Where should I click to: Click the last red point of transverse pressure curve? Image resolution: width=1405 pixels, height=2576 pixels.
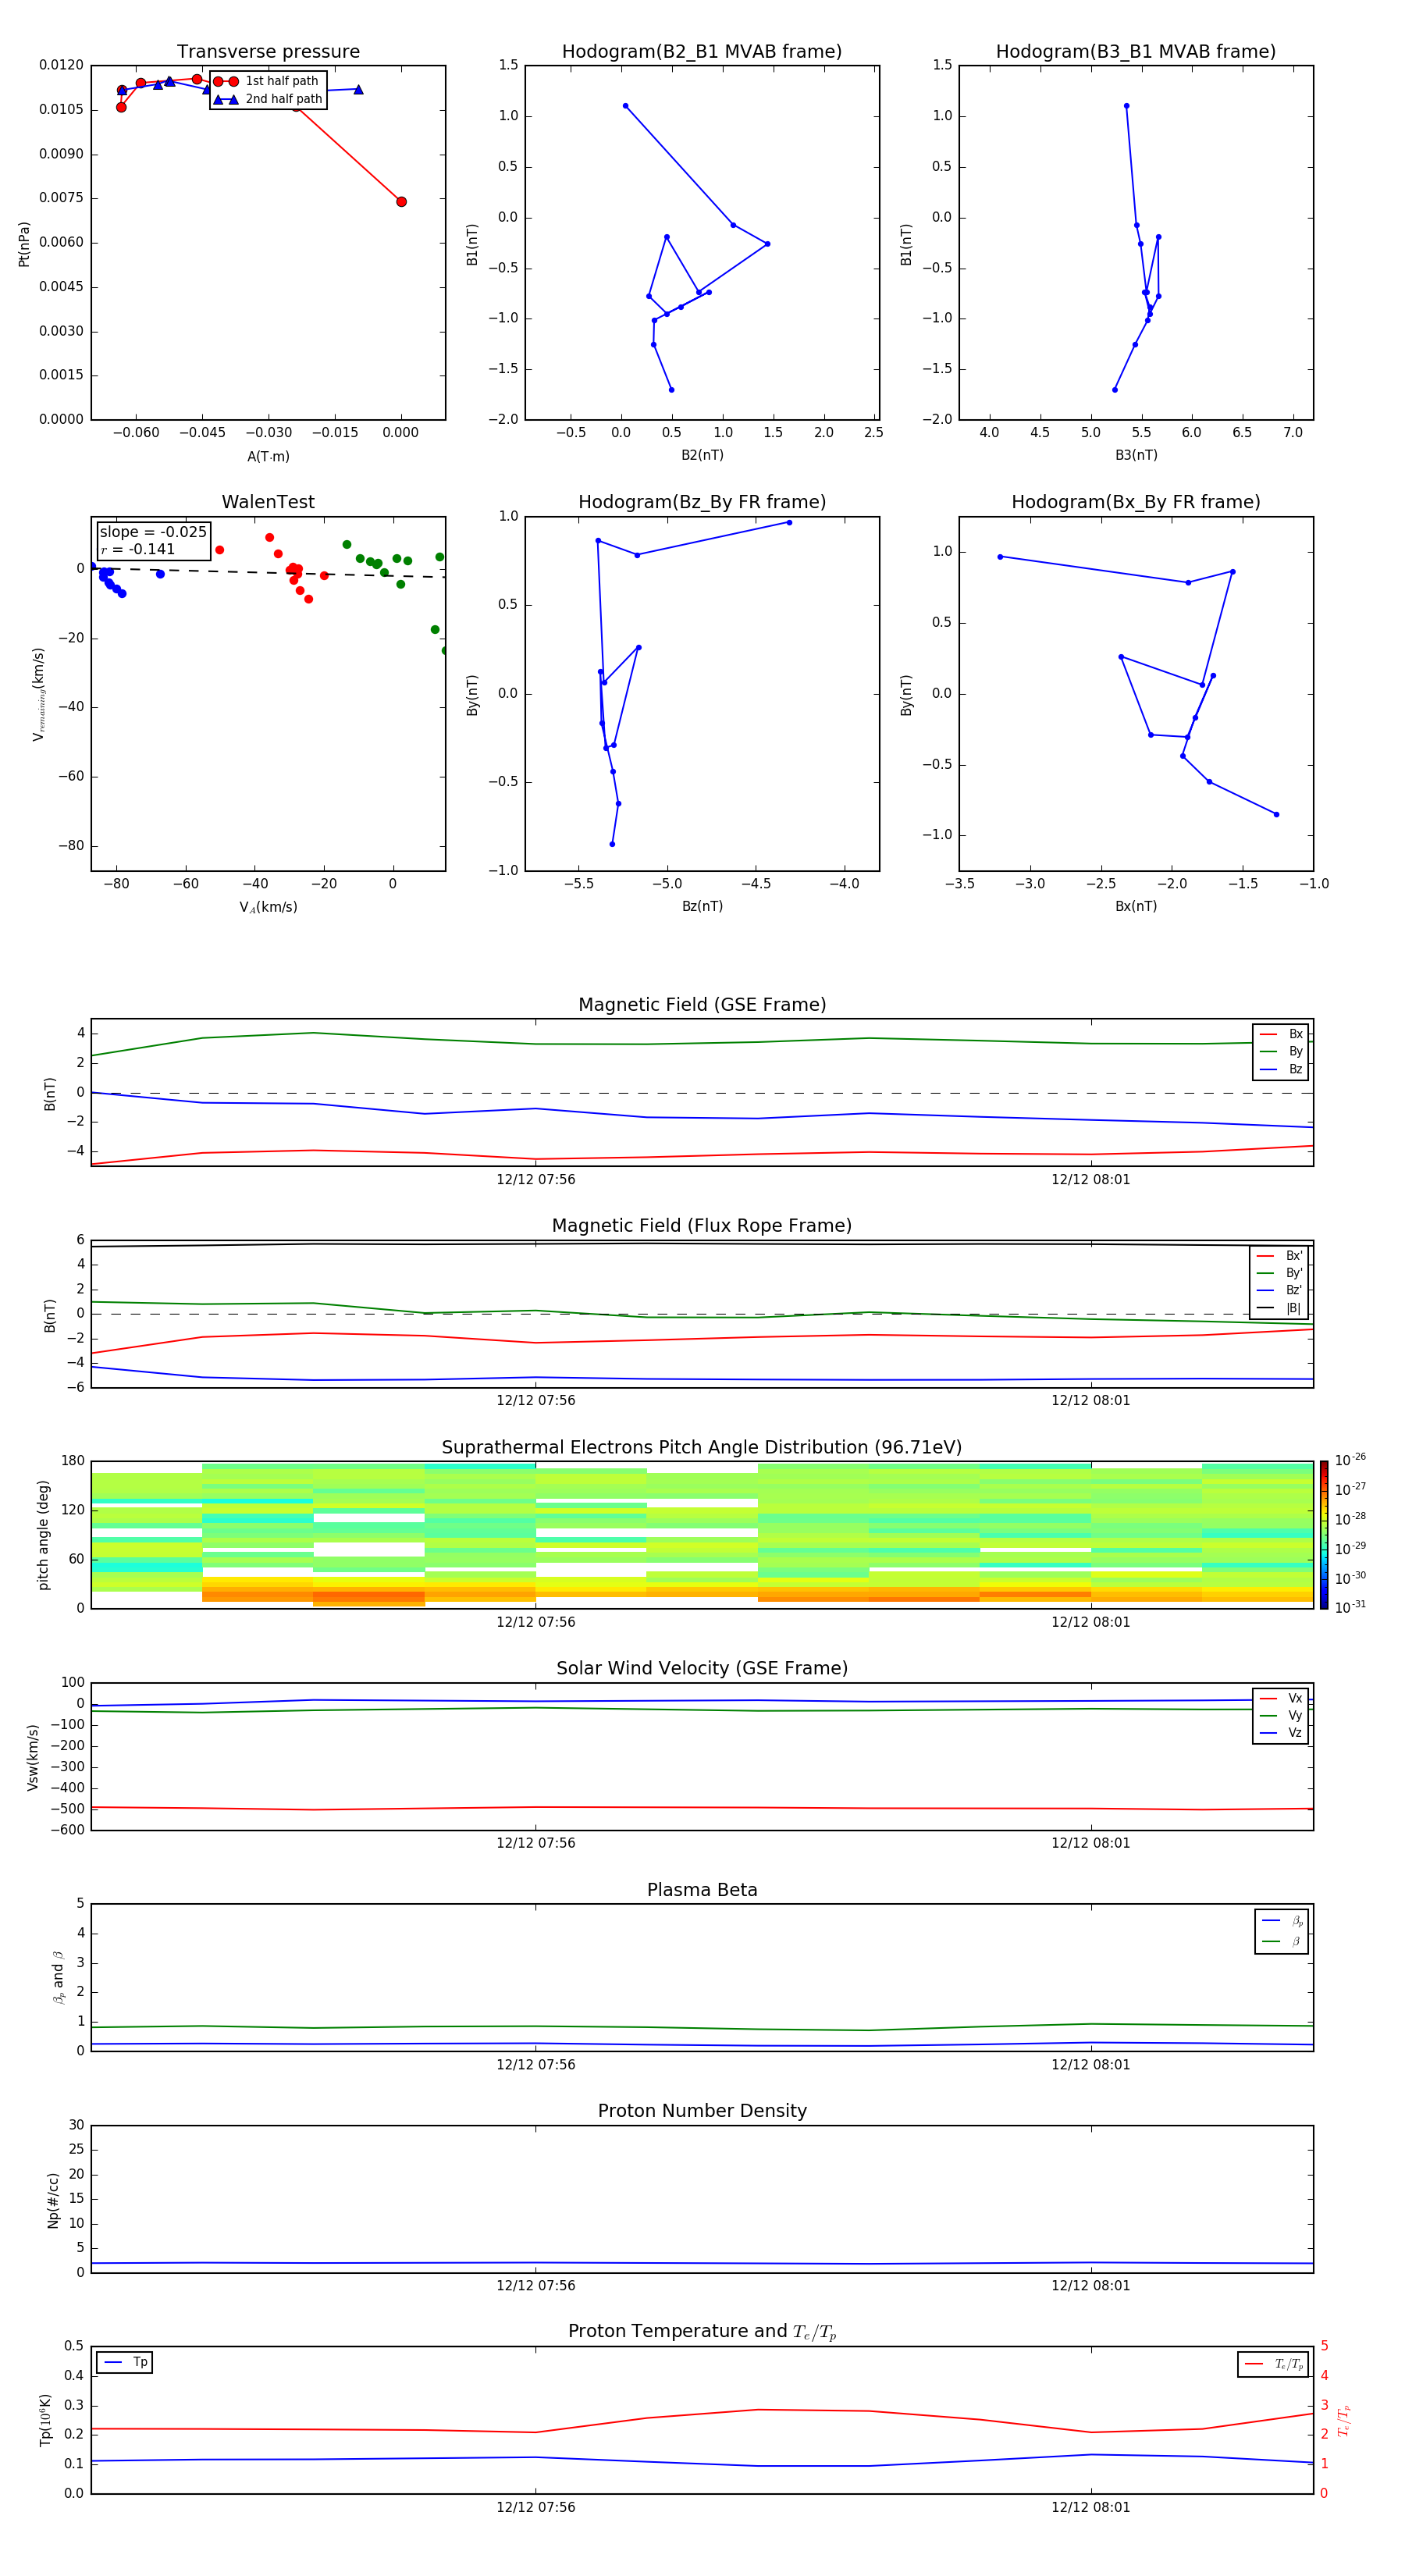pyautogui.click(x=401, y=202)
